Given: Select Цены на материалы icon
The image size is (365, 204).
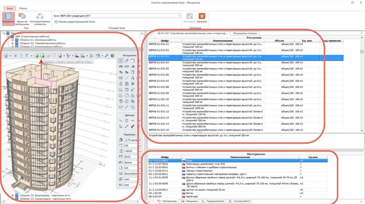Looking at the screenshot, I should [x=22, y=18].
